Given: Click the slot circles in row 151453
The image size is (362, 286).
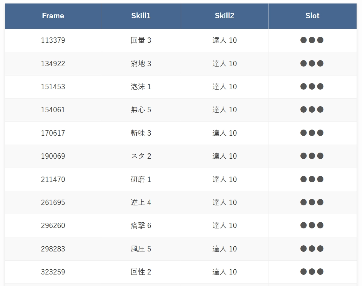Looking at the screenshot, I should coord(312,86).
